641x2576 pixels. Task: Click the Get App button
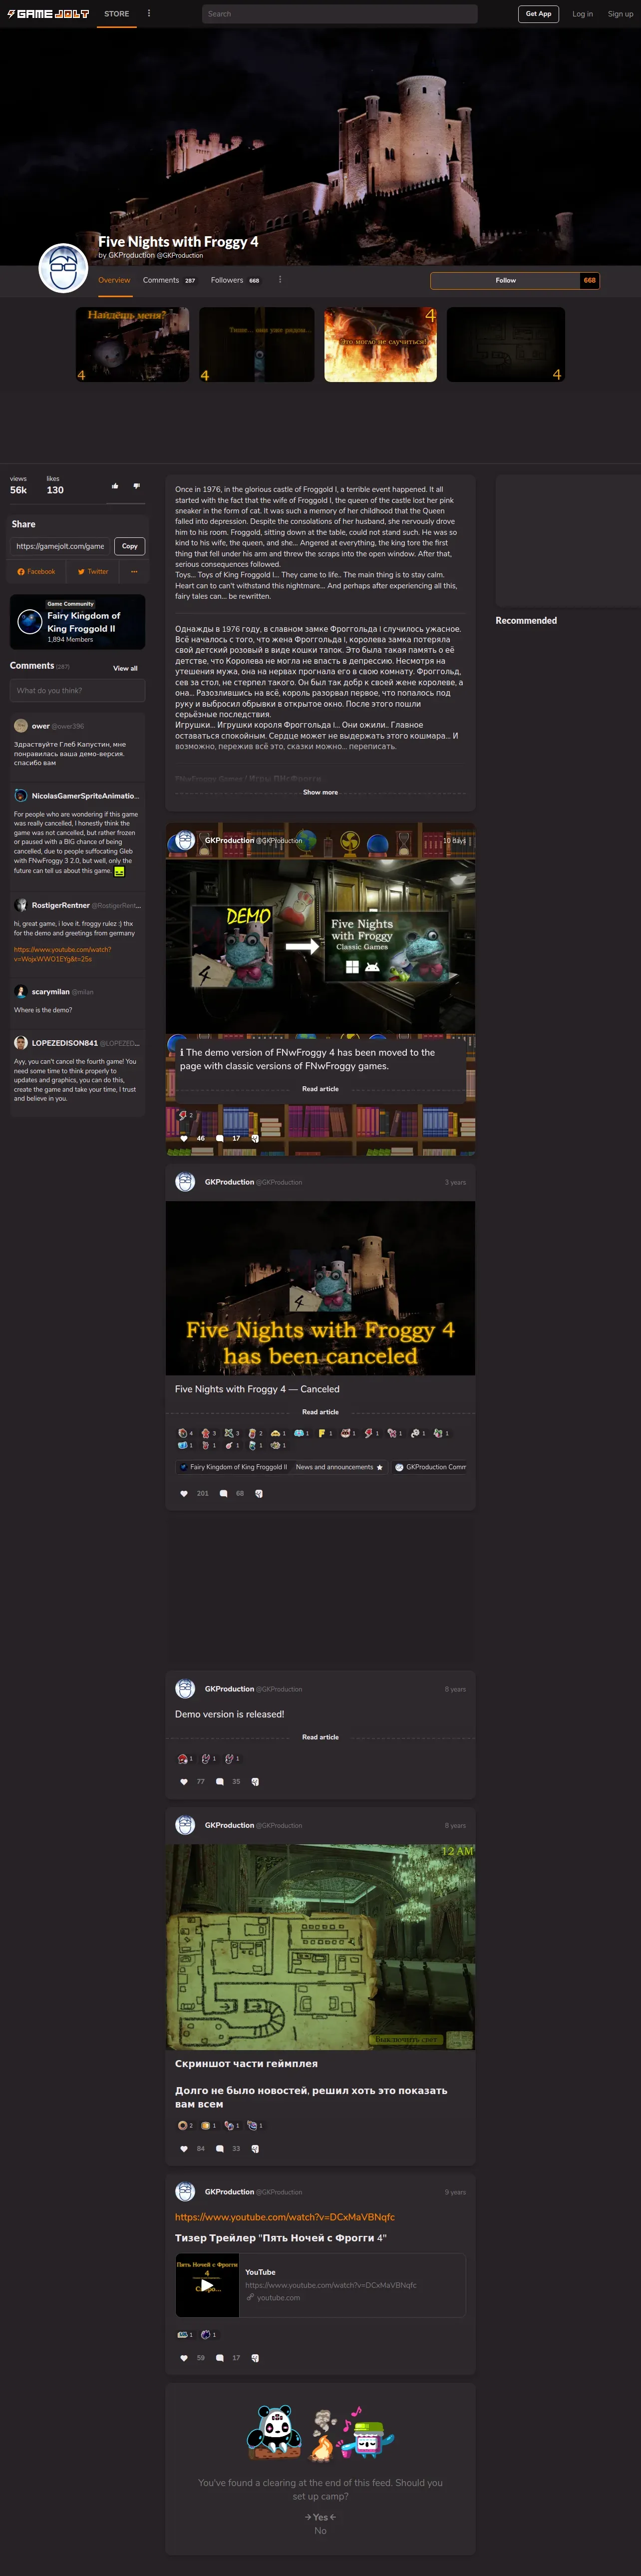[x=538, y=14]
